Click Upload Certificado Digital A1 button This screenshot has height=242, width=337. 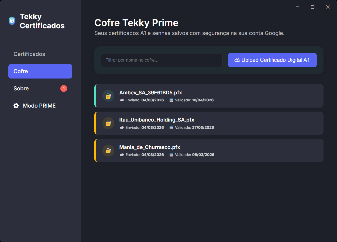tap(272, 60)
